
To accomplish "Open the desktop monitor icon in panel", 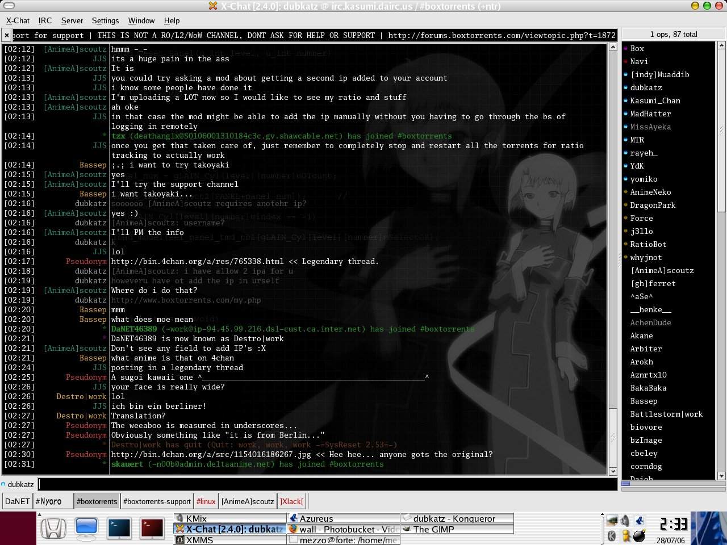I will (x=86, y=529).
